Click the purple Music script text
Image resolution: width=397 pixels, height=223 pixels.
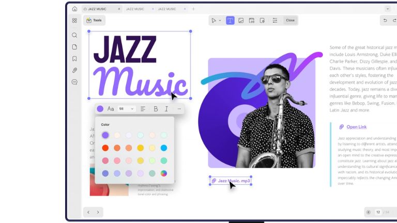pos(141,82)
